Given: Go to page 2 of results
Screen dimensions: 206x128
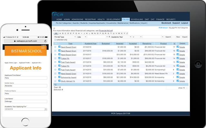Looking at the screenshot, I should coord(56,84).
